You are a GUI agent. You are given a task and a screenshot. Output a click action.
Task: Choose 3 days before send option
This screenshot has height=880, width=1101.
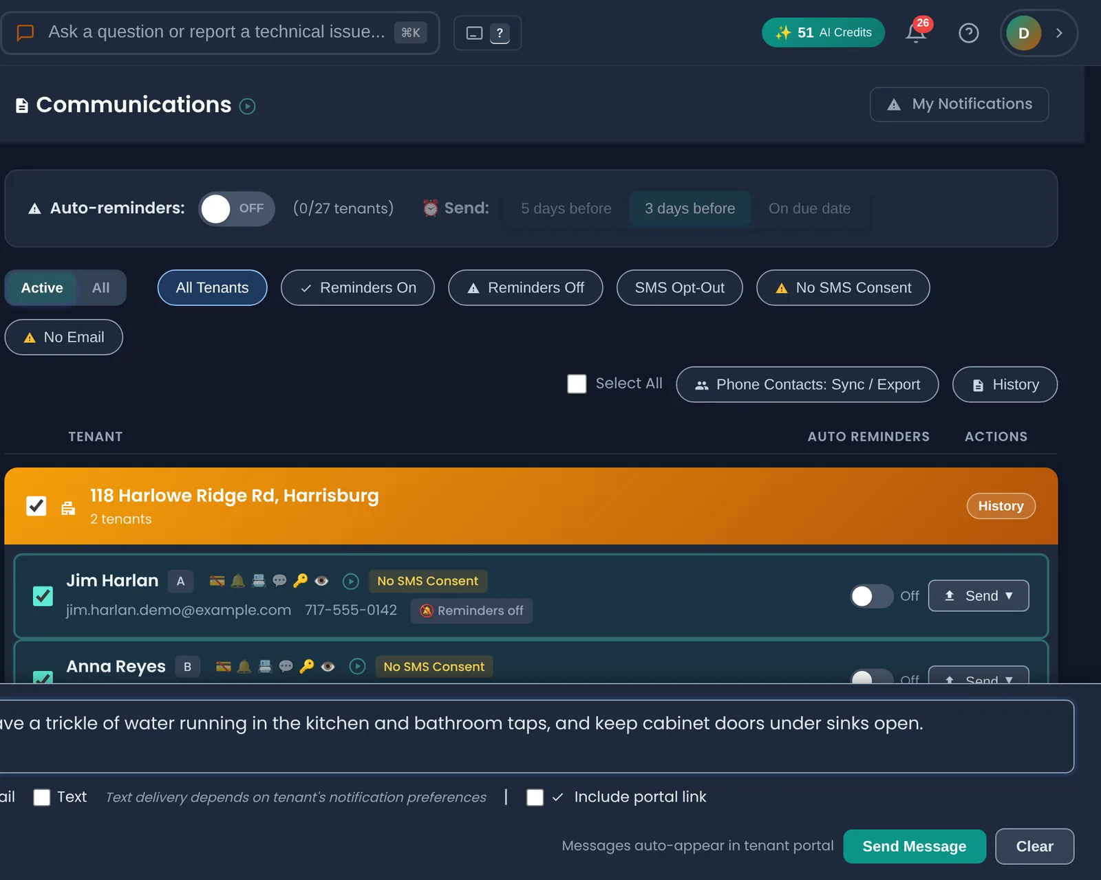tap(690, 208)
